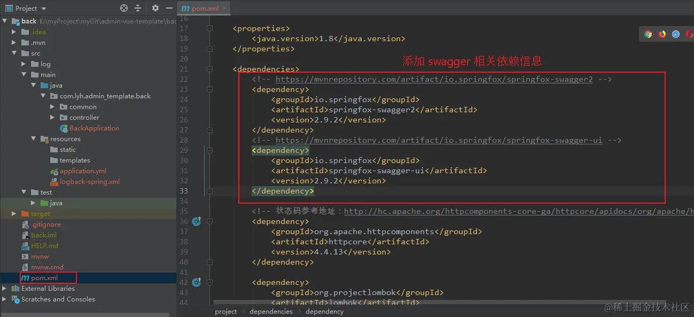
Task: Expand the .mvn folder
Action: click(x=14, y=43)
